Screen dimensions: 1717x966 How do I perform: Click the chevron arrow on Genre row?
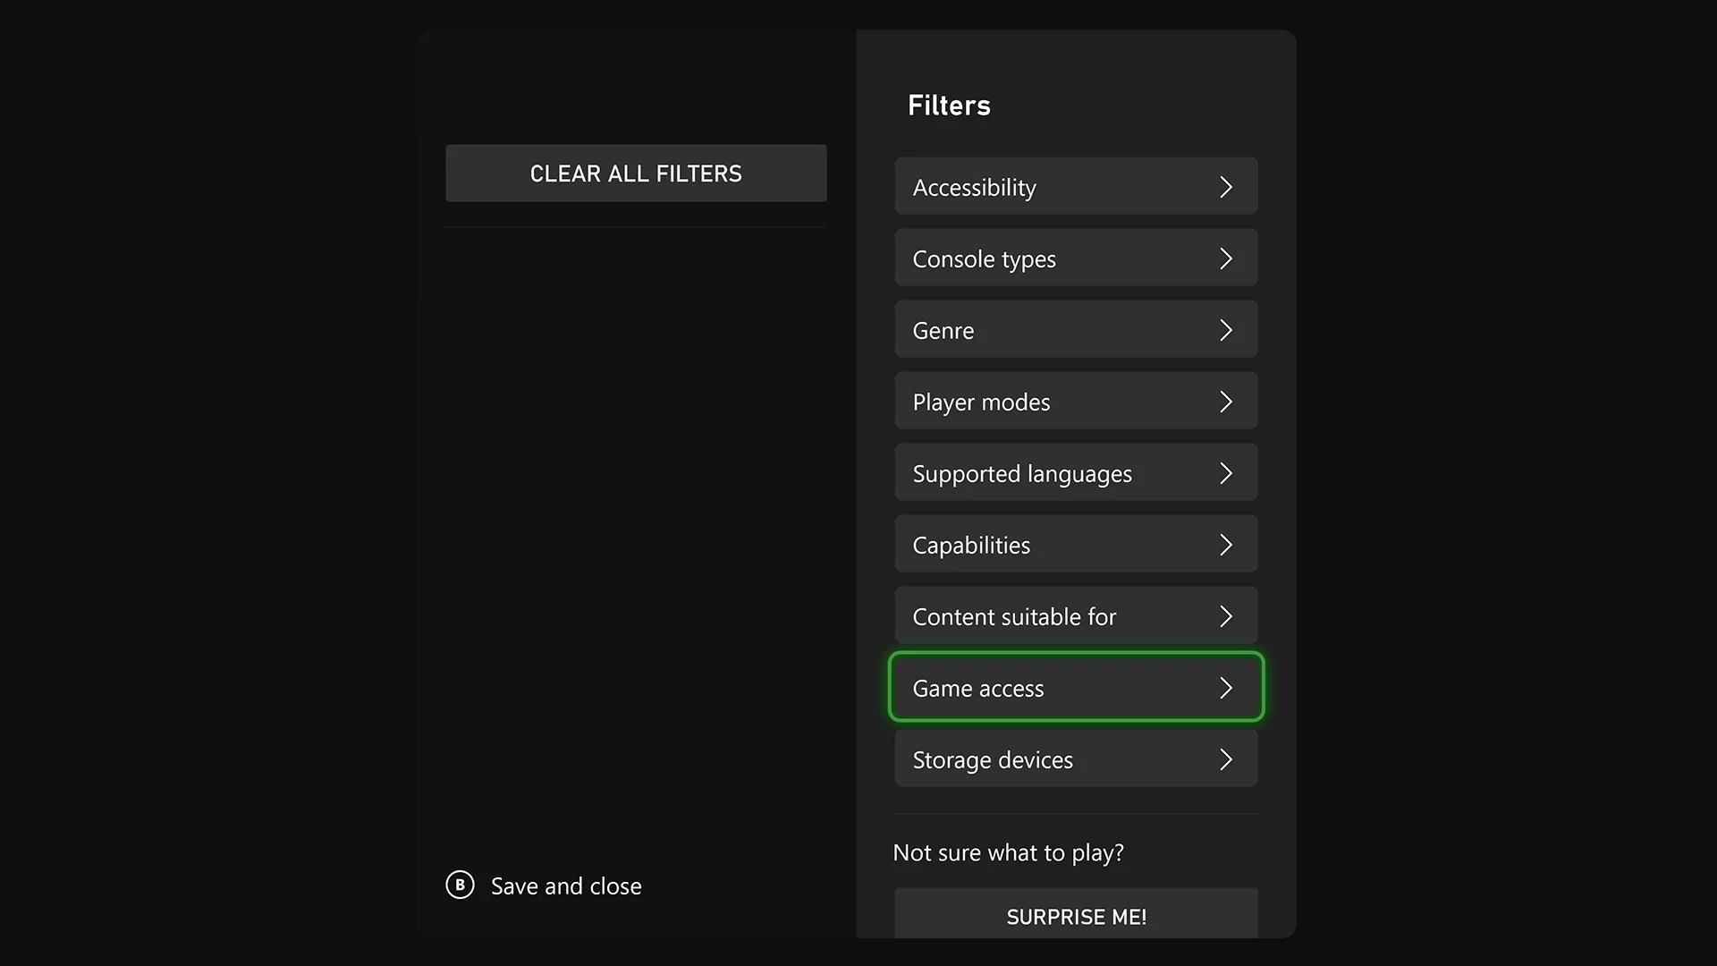[x=1226, y=330]
